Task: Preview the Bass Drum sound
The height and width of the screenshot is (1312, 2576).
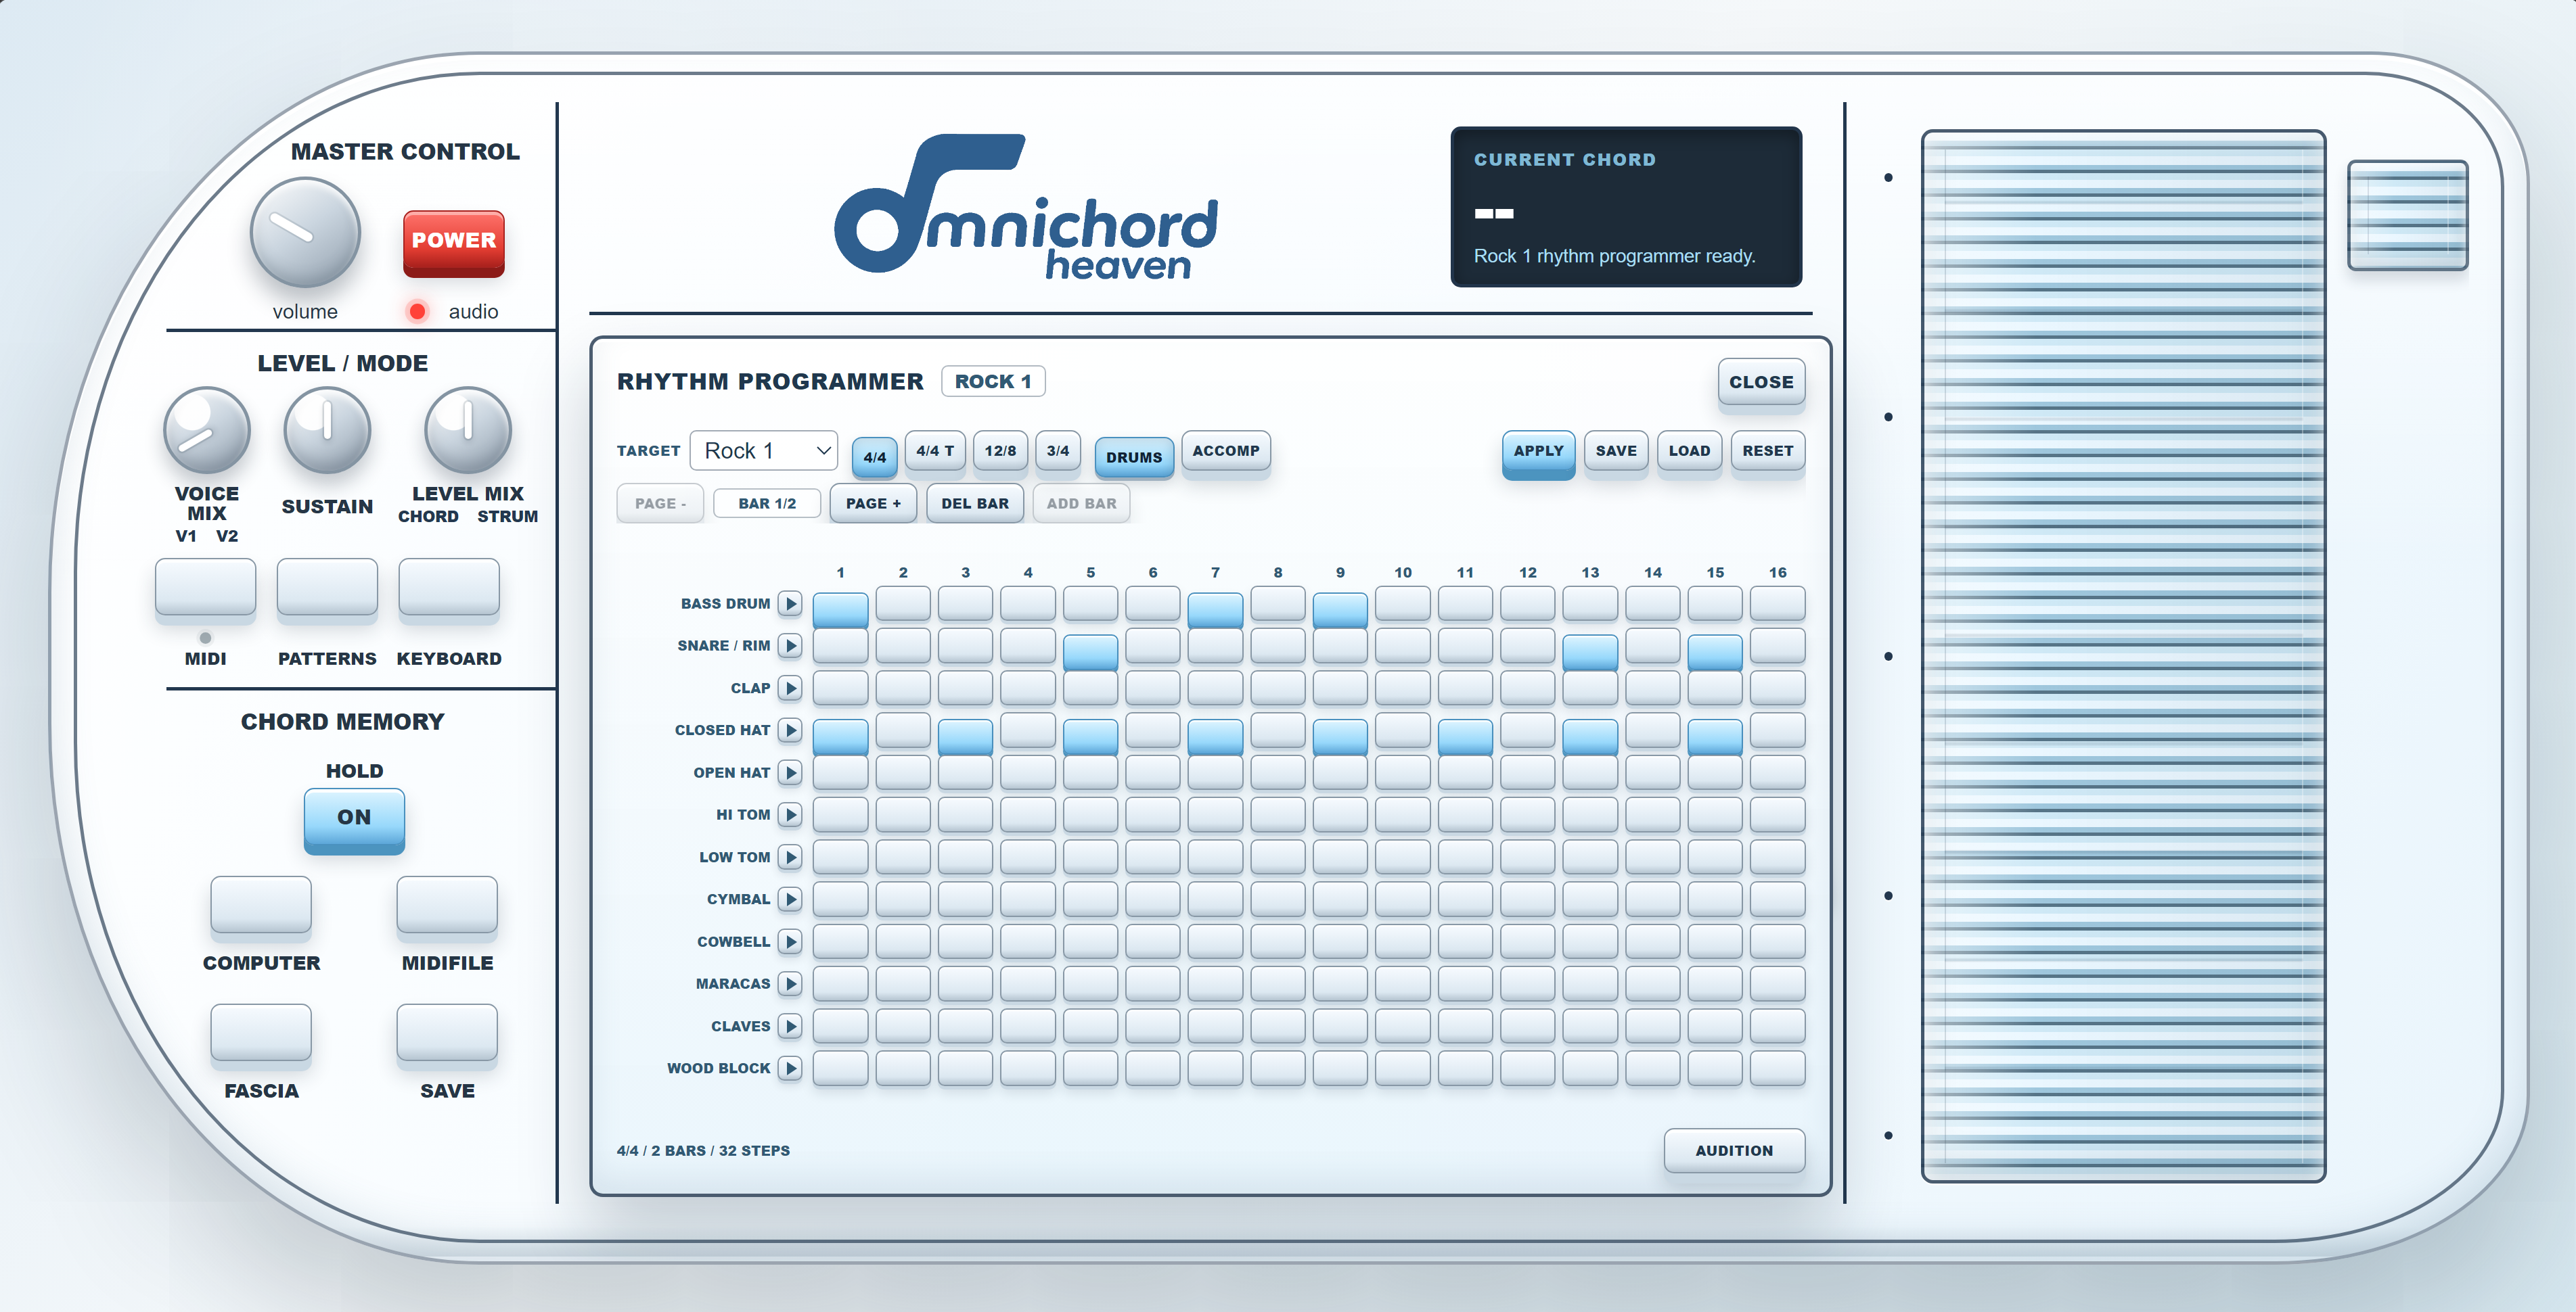Action: 790,603
